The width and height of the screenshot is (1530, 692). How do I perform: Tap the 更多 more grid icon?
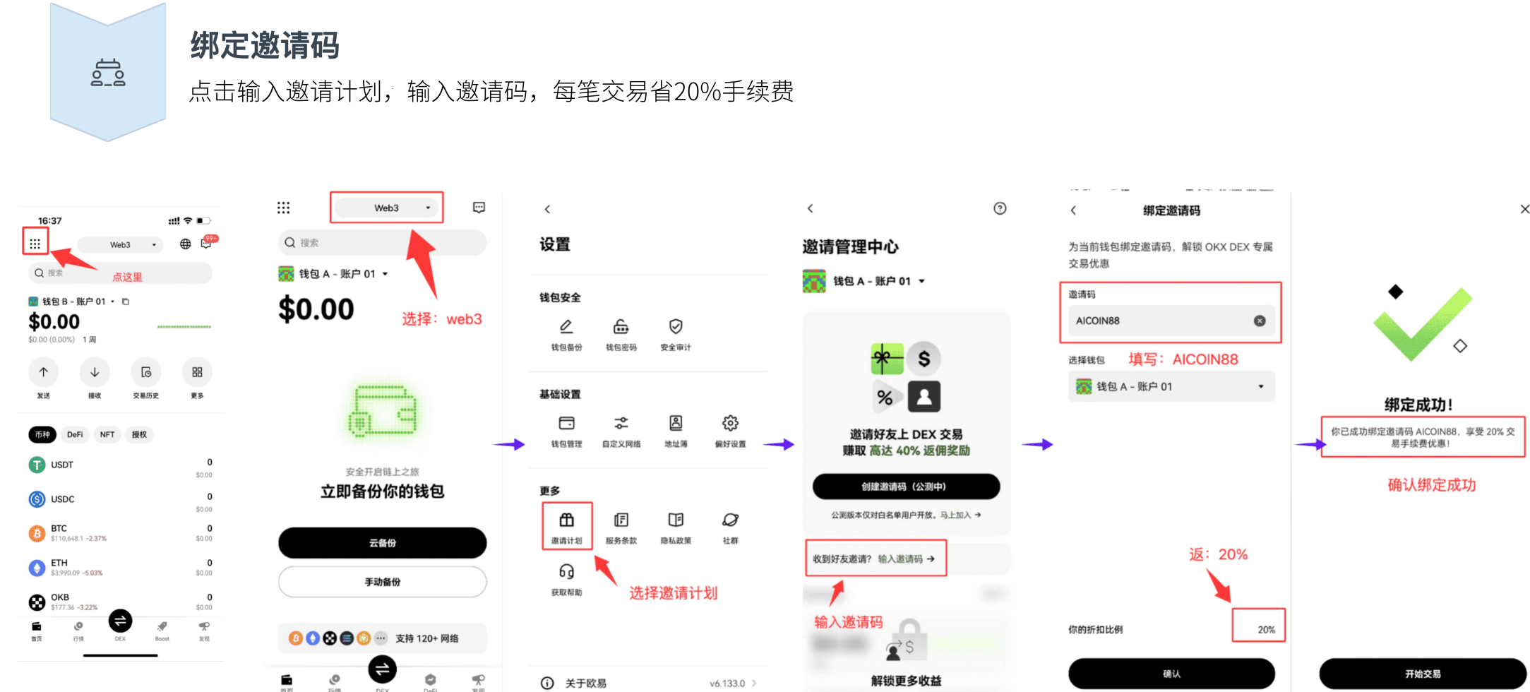pyautogui.click(x=197, y=372)
